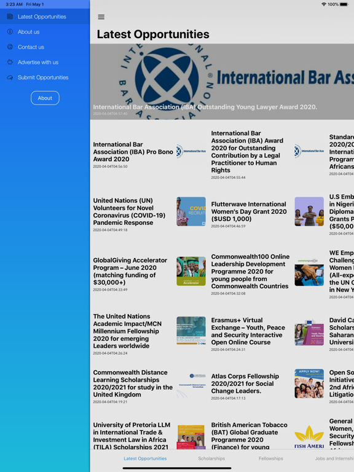This screenshot has width=354, height=472.
Task: Click the Advertise with us icon
Action: pos(10,62)
